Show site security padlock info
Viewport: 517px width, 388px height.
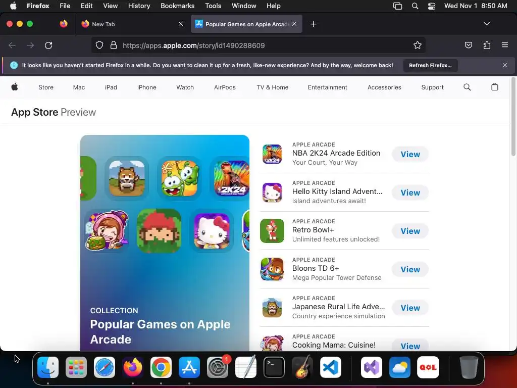click(x=114, y=45)
